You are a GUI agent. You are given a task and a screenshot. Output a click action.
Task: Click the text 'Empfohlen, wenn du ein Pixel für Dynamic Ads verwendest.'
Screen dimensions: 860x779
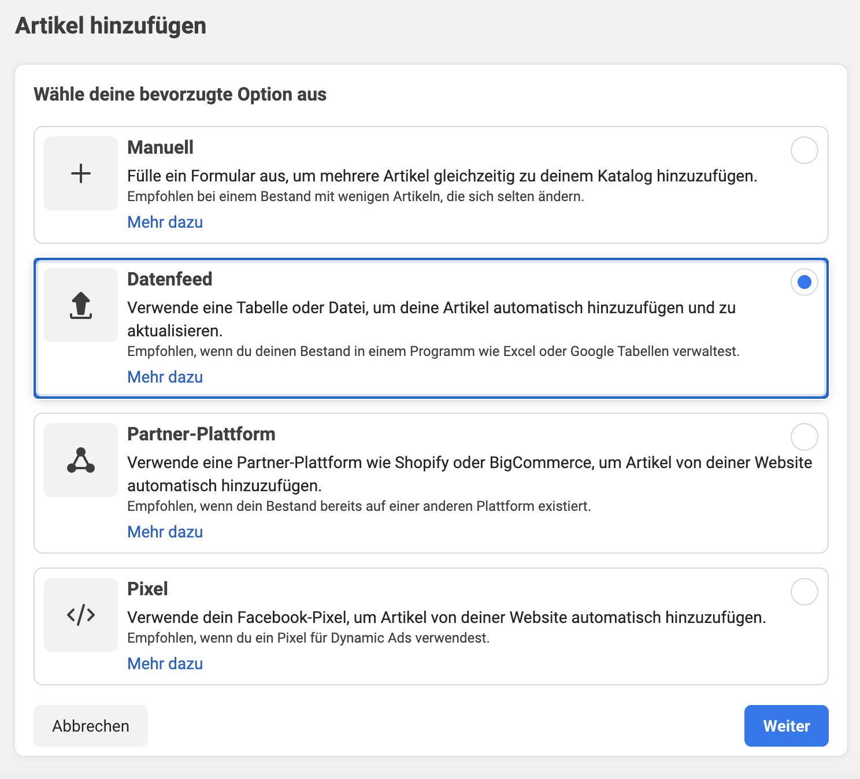click(309, 638)
